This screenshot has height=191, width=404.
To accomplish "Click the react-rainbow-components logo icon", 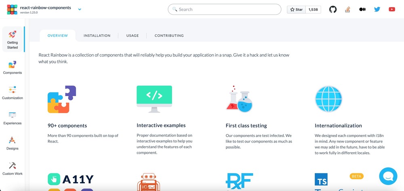I will pyautogui.click(x=12, y=10).
